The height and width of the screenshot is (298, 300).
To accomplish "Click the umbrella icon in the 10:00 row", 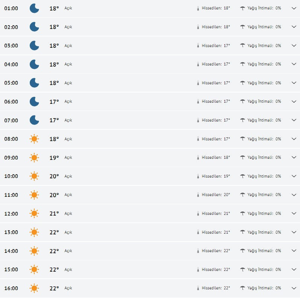I will 243,176.
